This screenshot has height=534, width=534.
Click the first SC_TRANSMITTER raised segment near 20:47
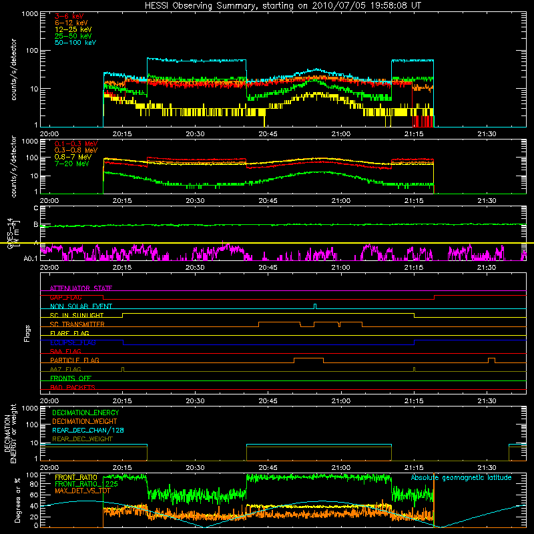[279, 322]
